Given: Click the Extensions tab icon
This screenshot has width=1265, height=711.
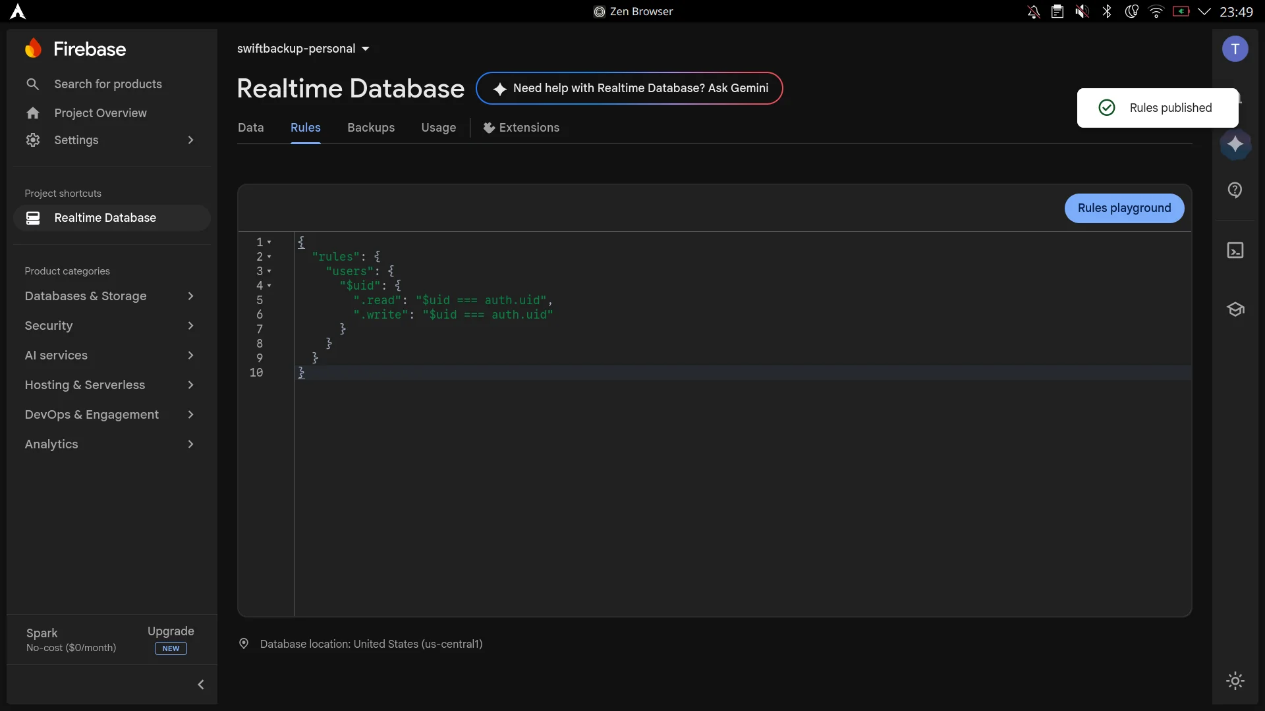Looking at the screenshot, I should click(489, 128).
